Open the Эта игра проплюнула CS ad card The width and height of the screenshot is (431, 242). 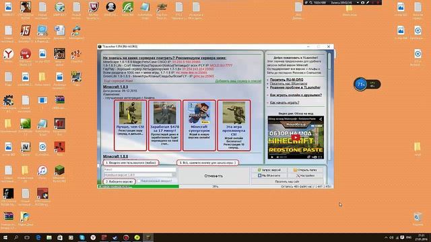(234, 126)
